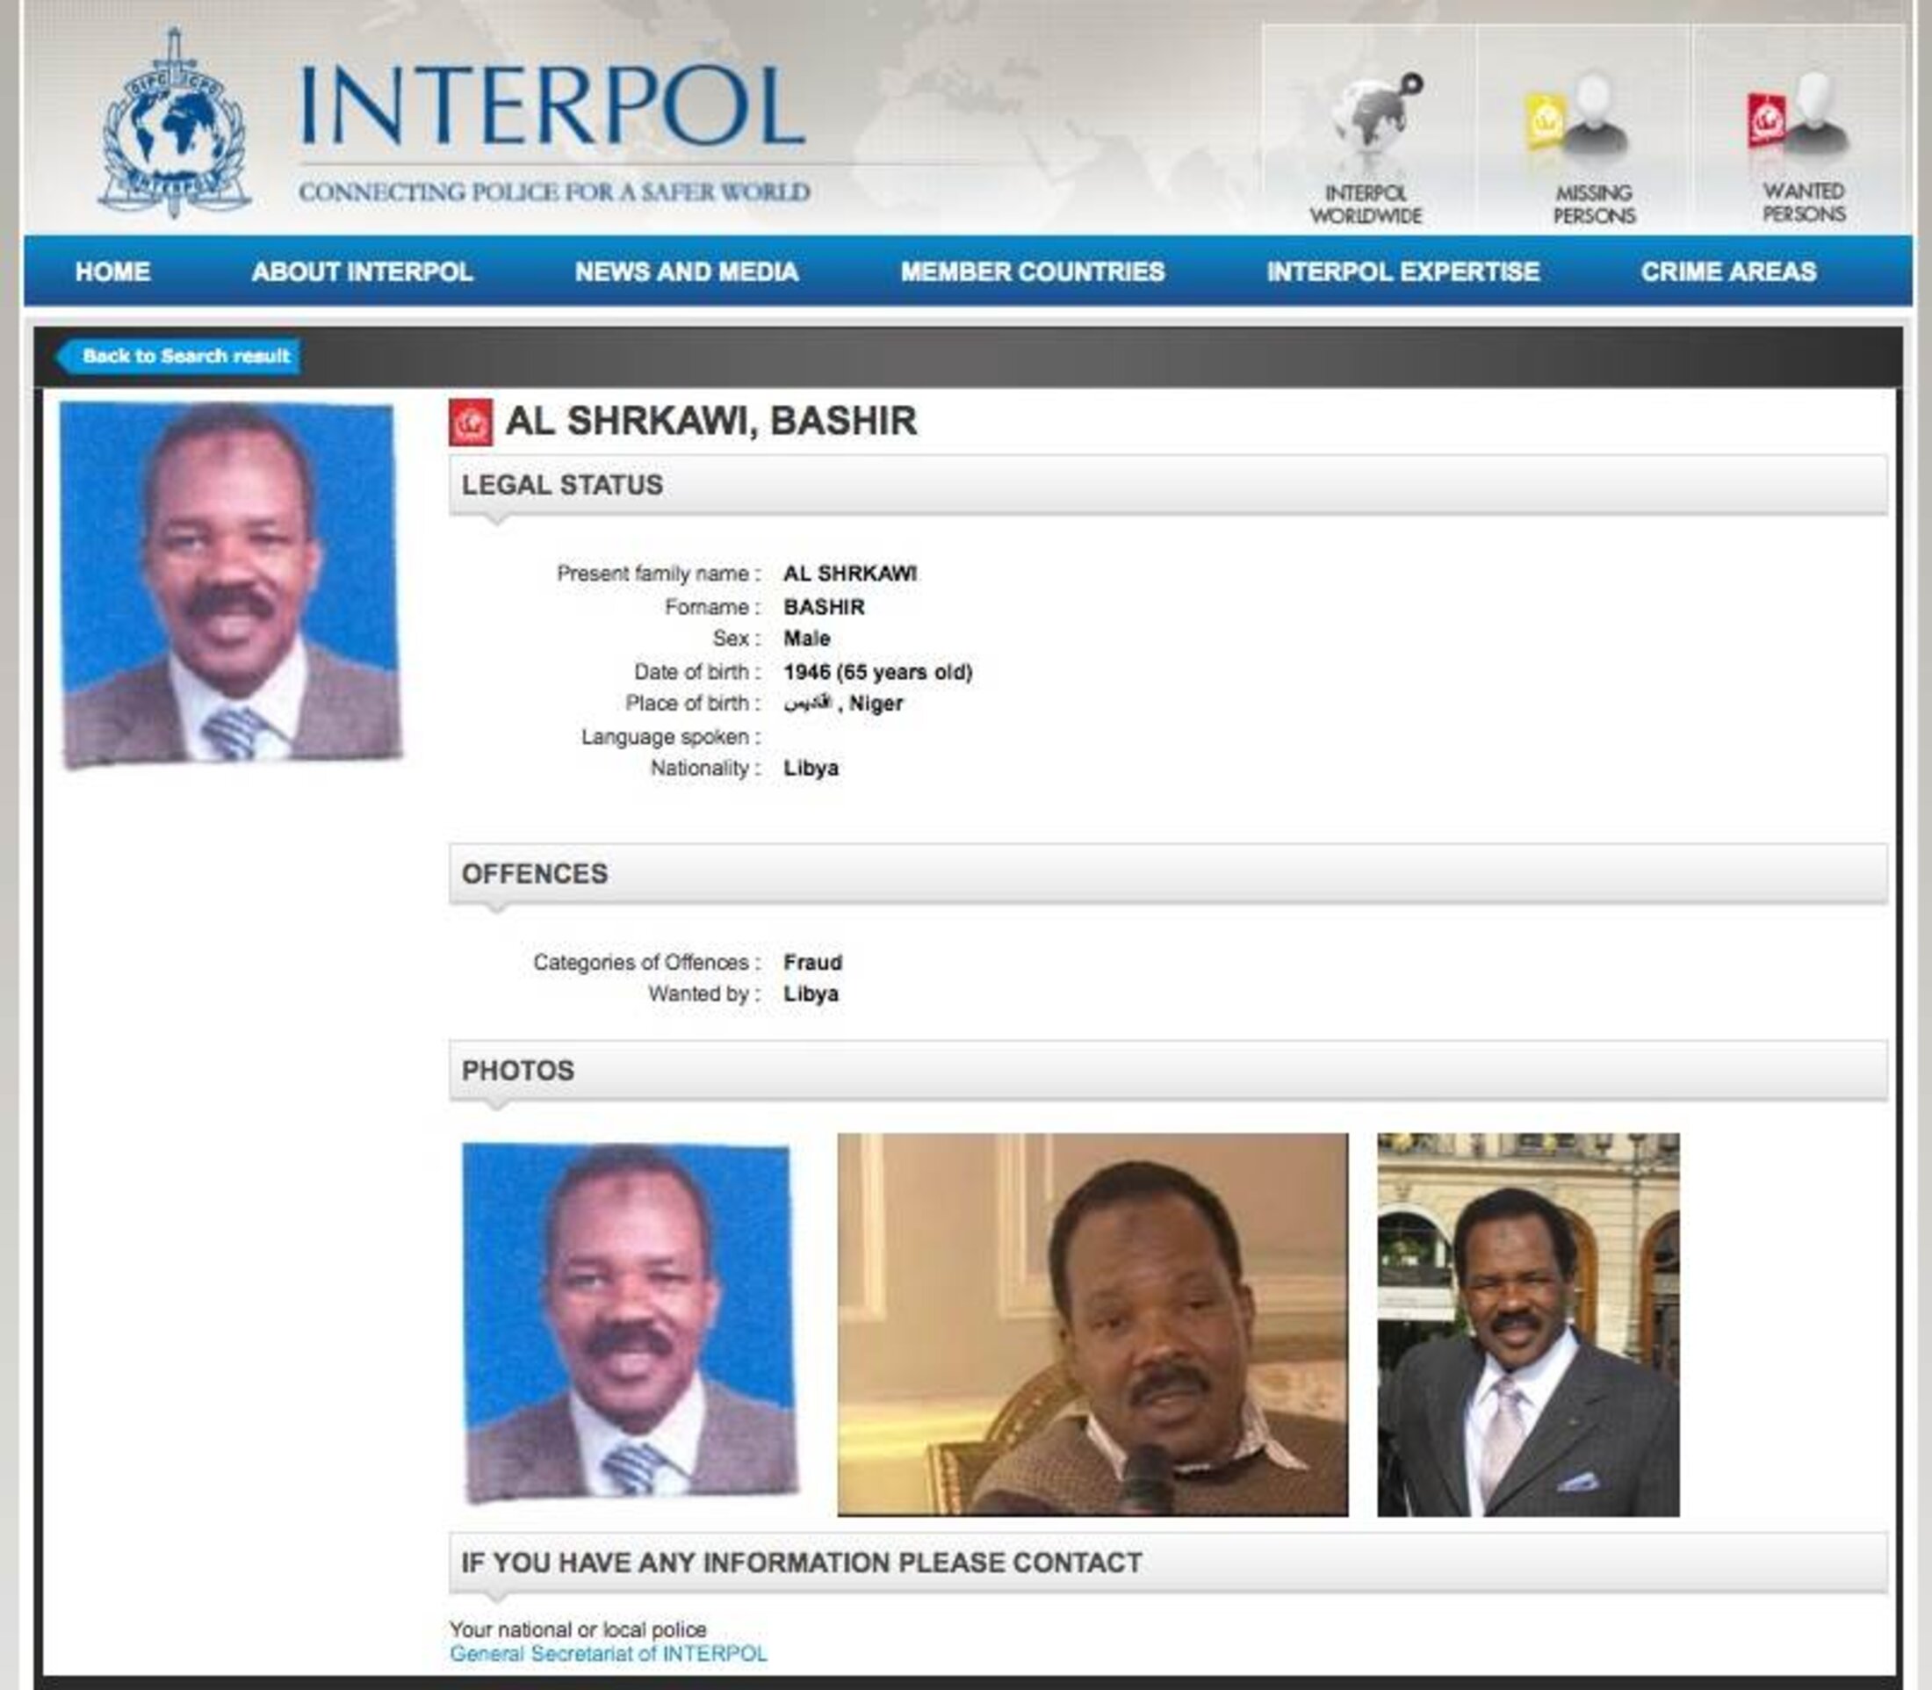1932x1690 pixels.
Task: Click red notice icon beside AL SHRKAWI name
Action: pos(471,422)
